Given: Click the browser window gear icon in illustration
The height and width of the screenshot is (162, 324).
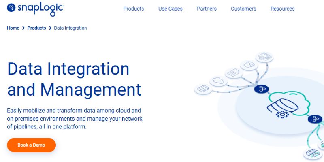Looking at the screenshot, I should tap(264, 57).
